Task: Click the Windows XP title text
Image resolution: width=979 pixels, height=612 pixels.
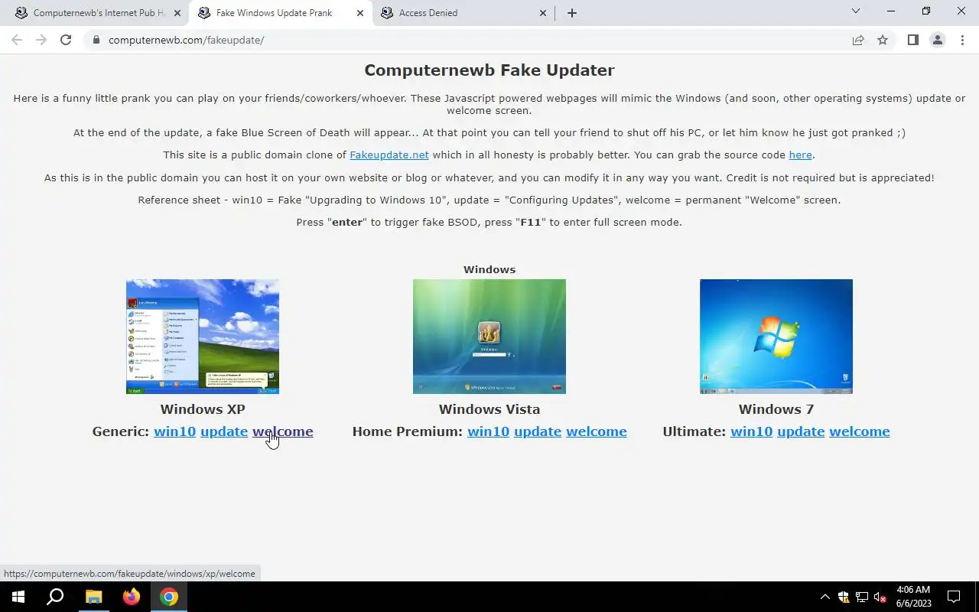Action: 203,409
